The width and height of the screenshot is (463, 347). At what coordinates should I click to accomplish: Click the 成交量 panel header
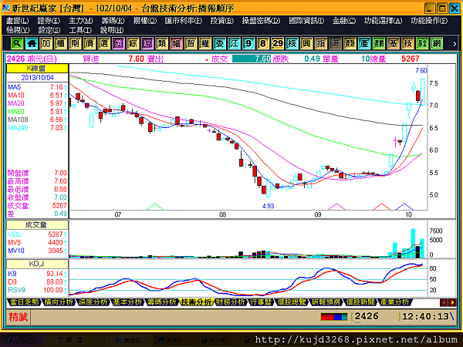click(x=37, y=225)
